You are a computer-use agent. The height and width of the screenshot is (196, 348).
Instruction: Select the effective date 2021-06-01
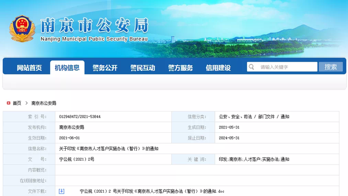pyautogui.click(x=69, y=138)
